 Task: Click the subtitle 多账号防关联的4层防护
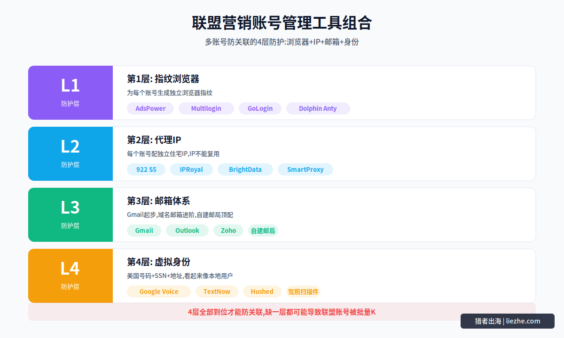(x=282, y=42)
